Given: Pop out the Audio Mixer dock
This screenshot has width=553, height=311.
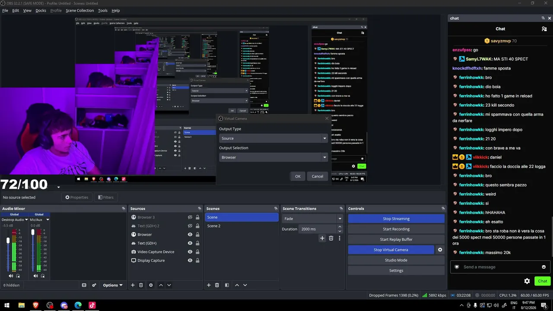Looking at the screenshot, I should 124,209.
